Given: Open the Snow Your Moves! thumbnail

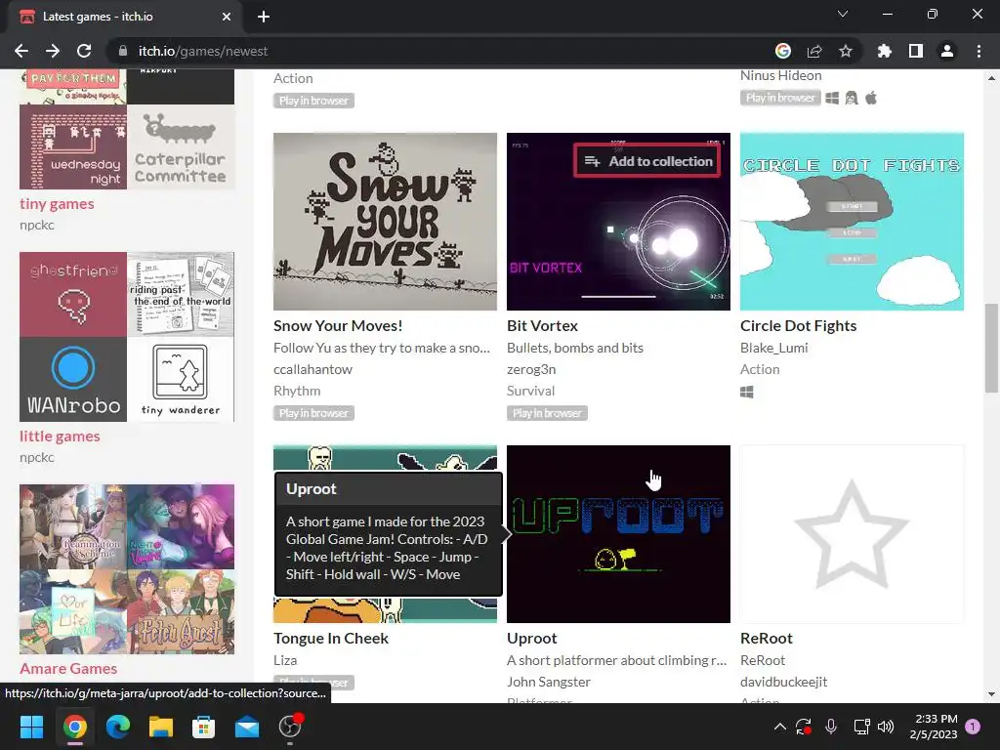Looking at the screenshot, I should point(385,222).
